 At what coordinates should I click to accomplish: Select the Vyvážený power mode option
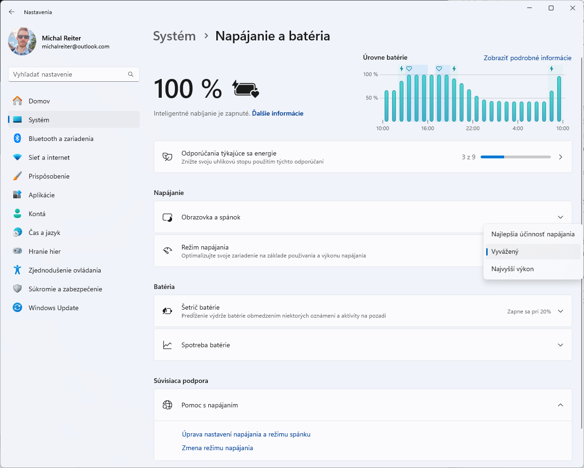coord(505,251)
